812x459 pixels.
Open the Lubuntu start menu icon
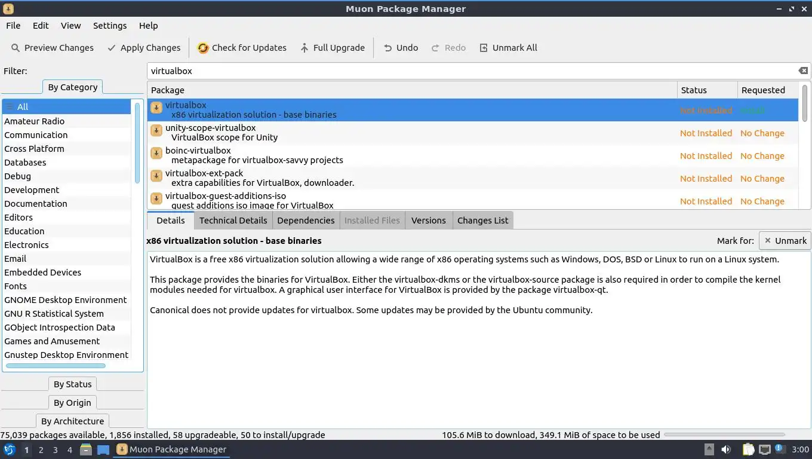click(9, 449)
